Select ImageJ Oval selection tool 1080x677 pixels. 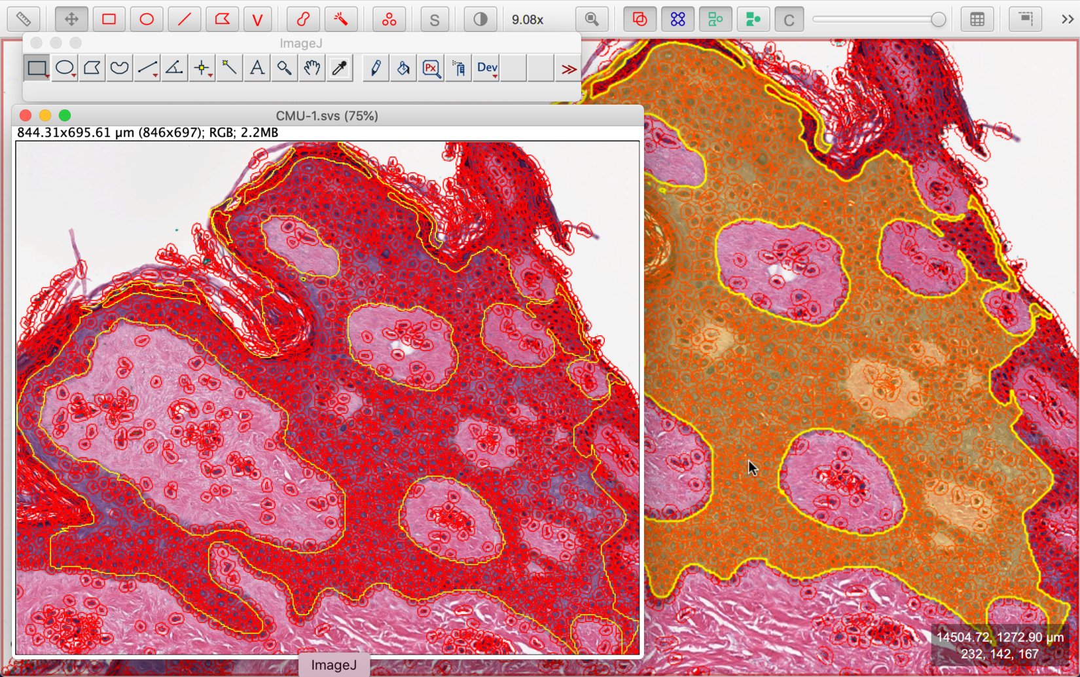point(65,67)
